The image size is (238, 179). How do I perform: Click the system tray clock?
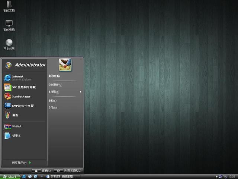[x=231, y=176]
